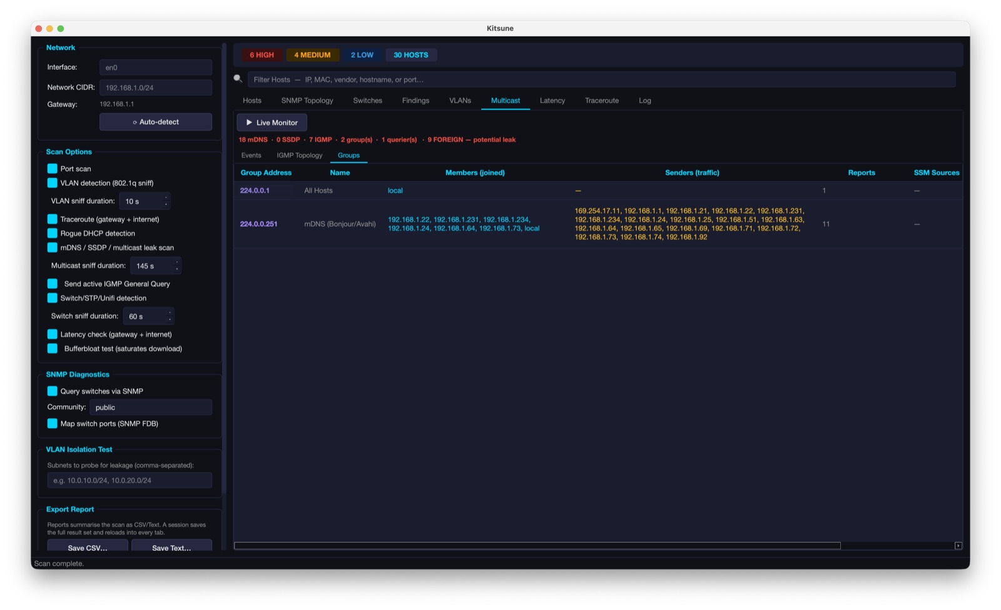This screenshot has width=1001, height=610.
Task: Open the Hosts tab
Action: (x=252, y=101)
